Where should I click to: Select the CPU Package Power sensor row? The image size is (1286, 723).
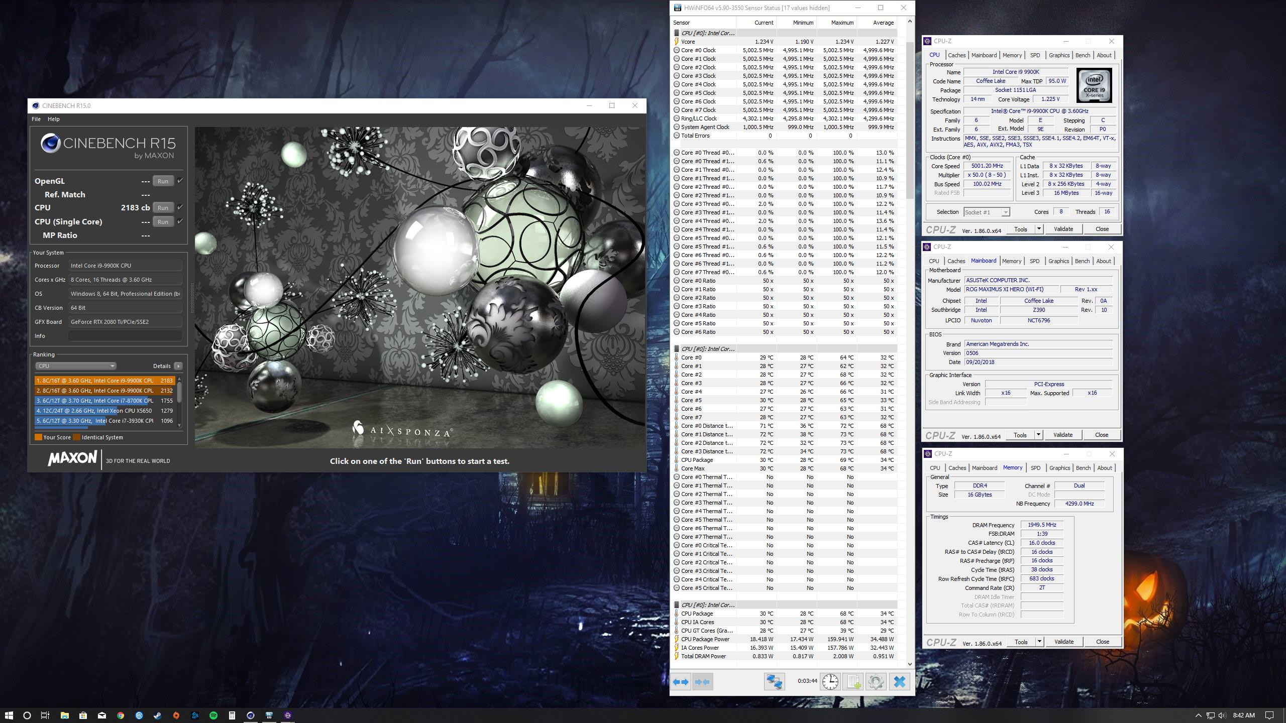784,639
